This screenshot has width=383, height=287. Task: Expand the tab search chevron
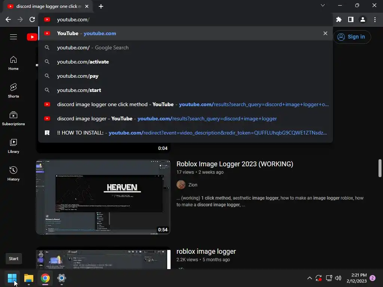(x=323, y=5)
